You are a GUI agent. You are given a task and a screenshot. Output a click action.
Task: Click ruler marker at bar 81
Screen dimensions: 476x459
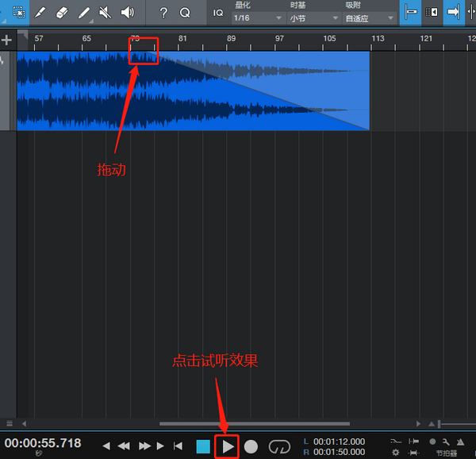point(182,39)
